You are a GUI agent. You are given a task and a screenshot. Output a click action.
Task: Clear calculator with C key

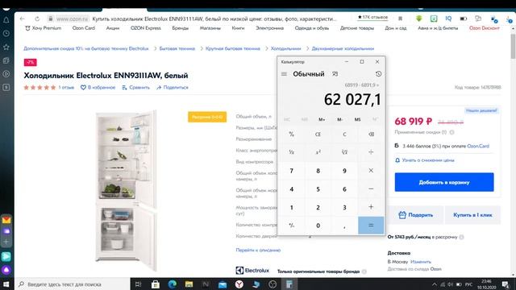click(344, 135)
